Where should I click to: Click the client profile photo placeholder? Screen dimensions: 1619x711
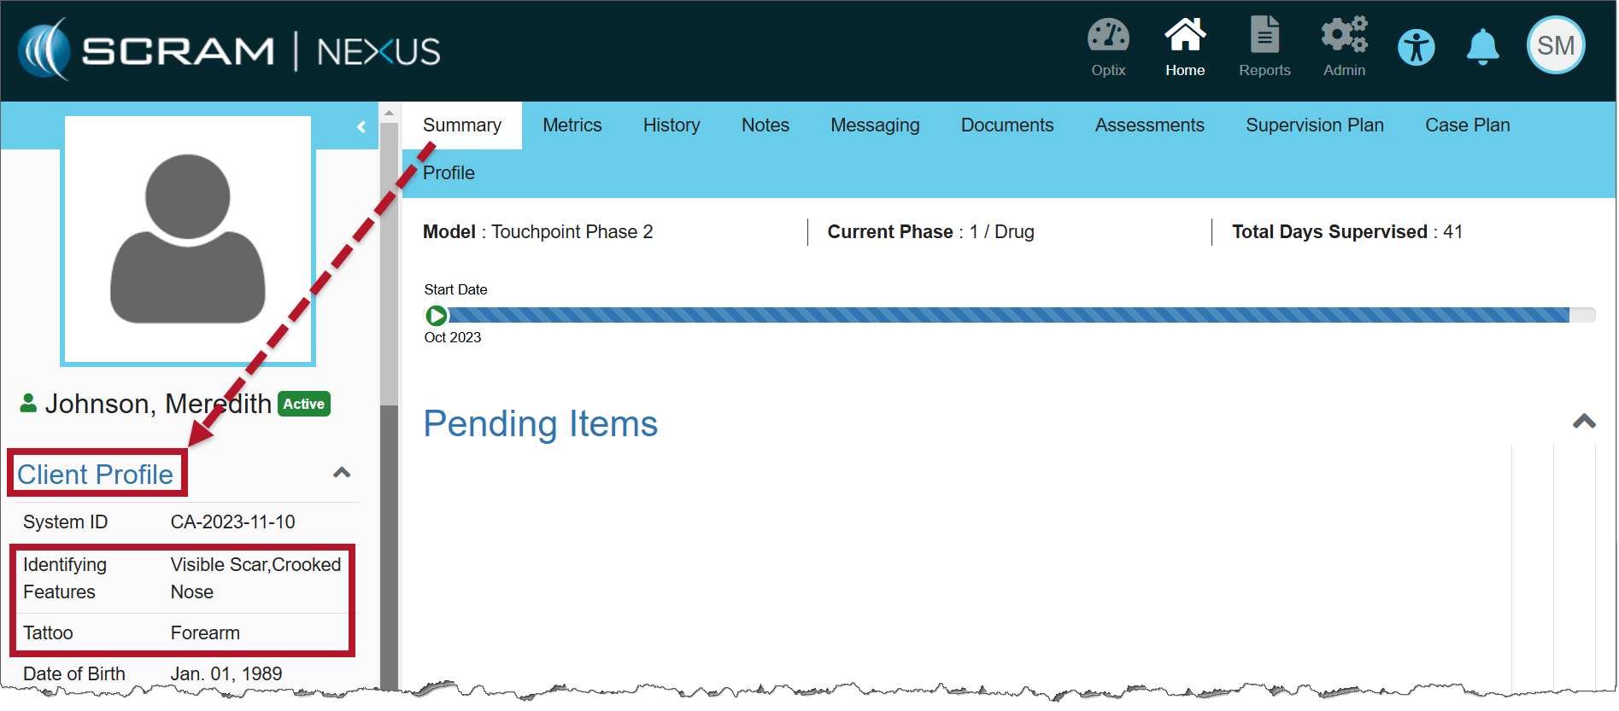(x=188, y=240)
